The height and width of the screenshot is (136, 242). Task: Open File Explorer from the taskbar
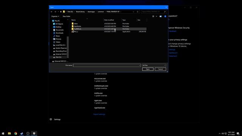pyautogui.click(x=9, y=133)
